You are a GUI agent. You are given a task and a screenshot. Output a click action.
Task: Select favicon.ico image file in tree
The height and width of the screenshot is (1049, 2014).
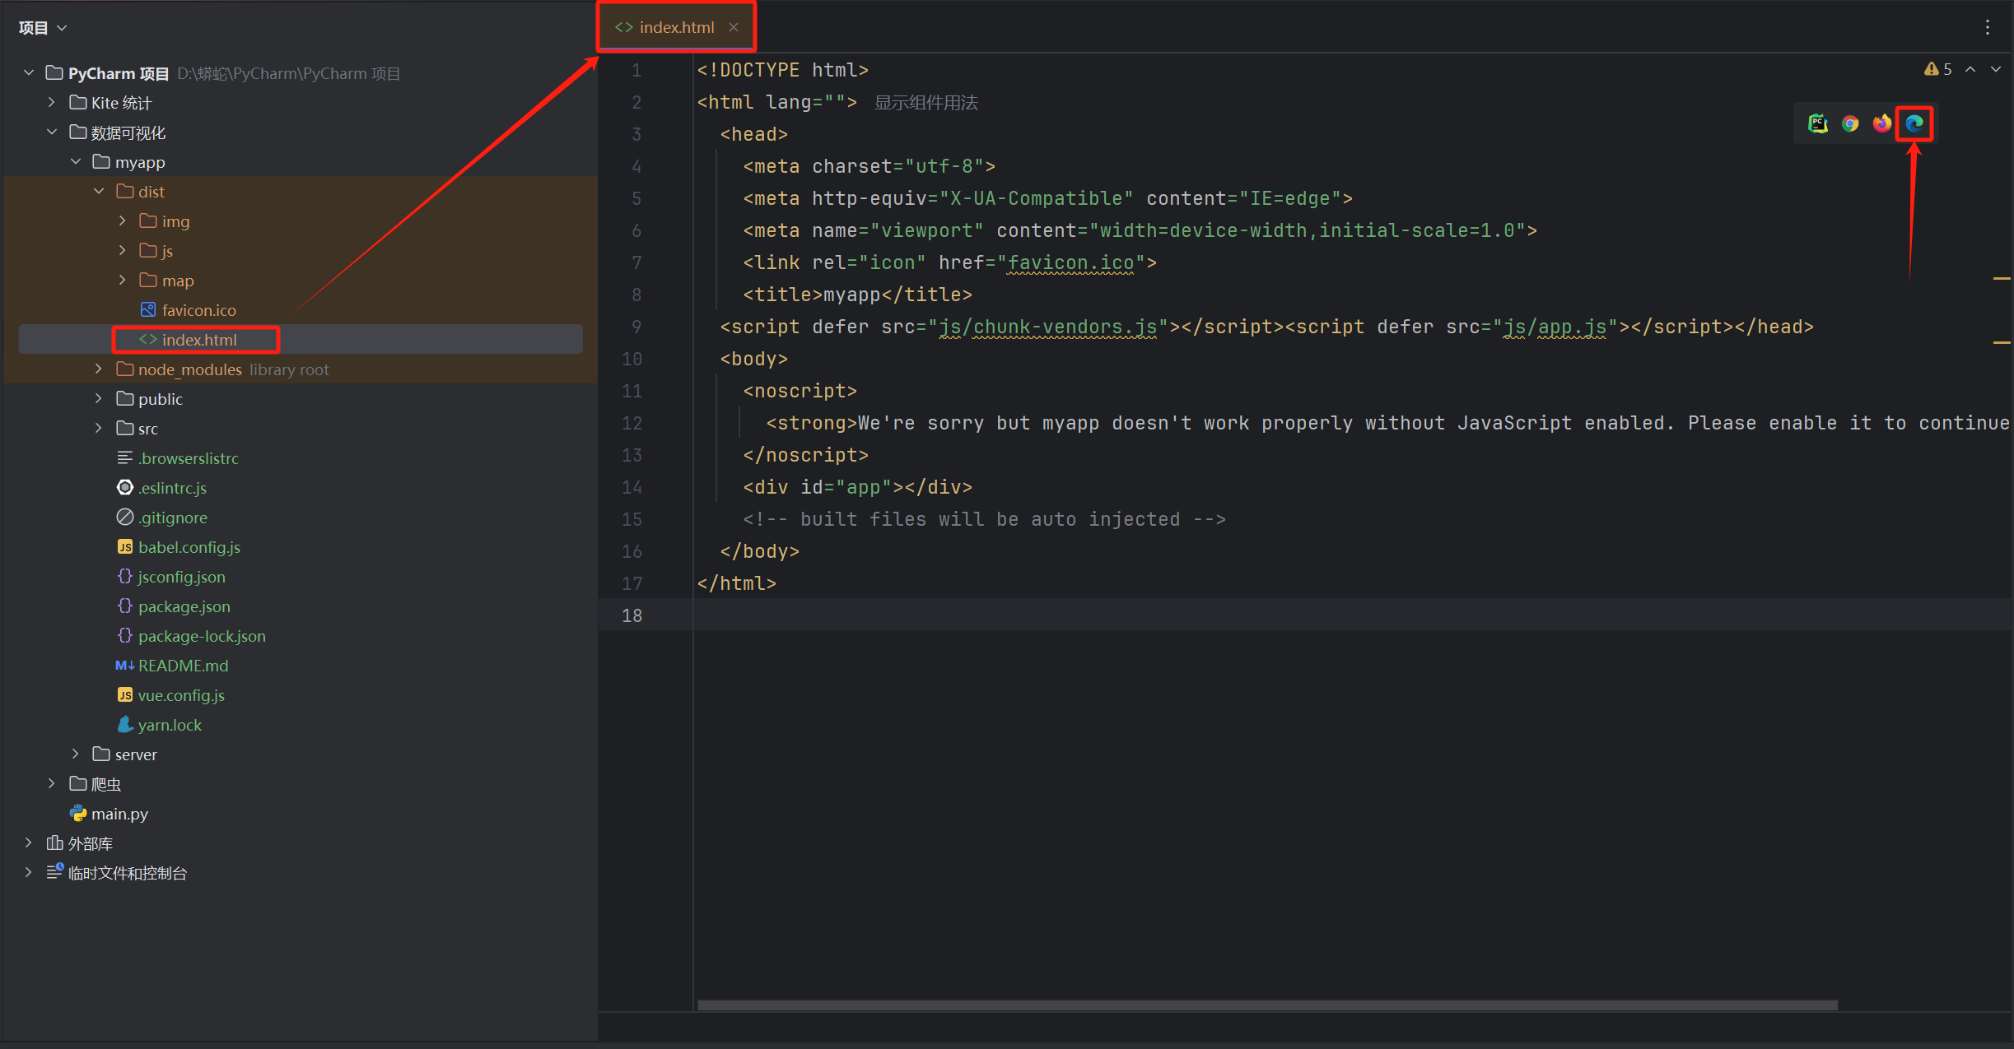click(x=198, y=310)
